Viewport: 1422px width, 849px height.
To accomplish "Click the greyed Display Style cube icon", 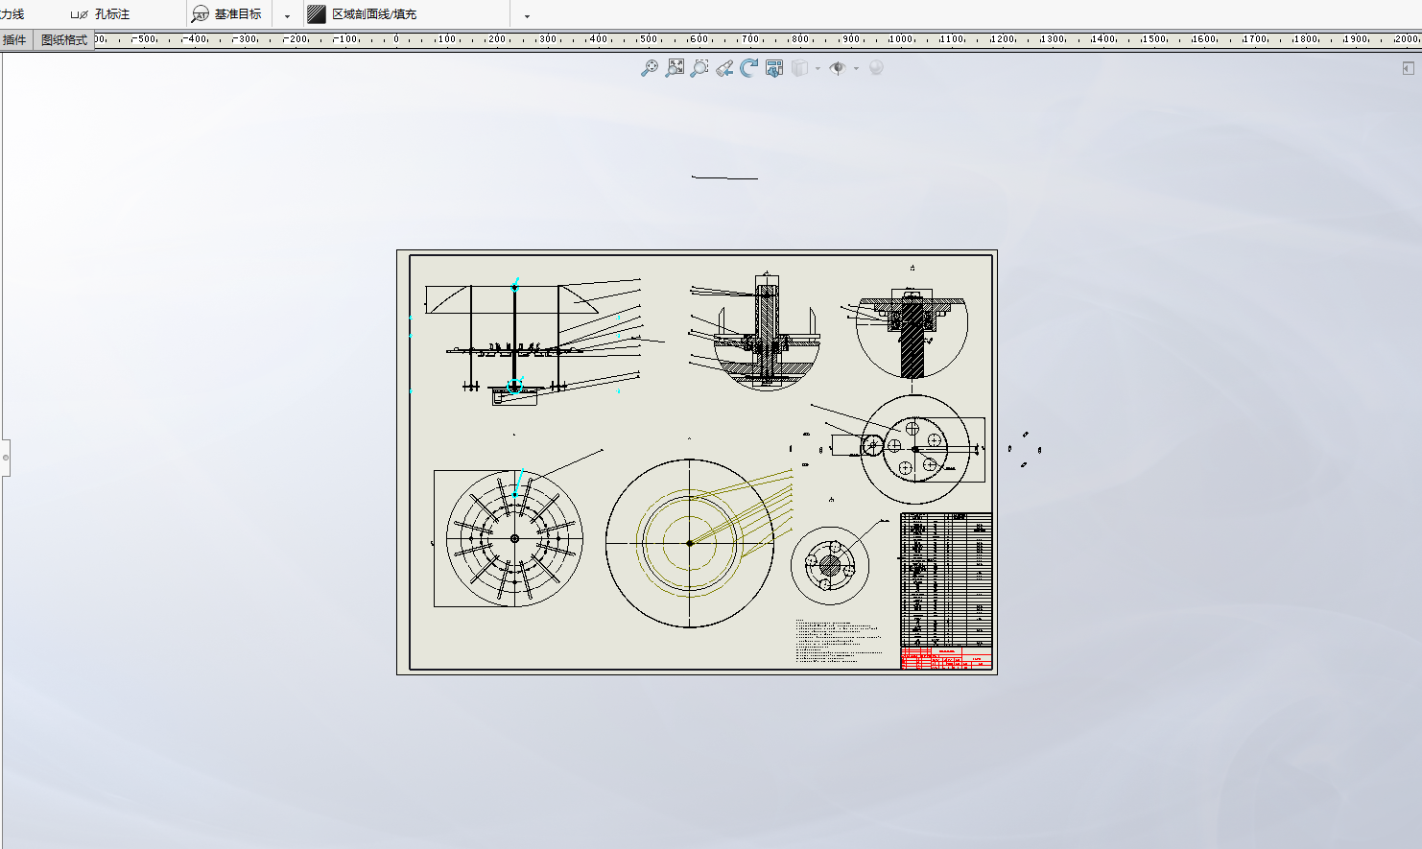I will (799, 68).
